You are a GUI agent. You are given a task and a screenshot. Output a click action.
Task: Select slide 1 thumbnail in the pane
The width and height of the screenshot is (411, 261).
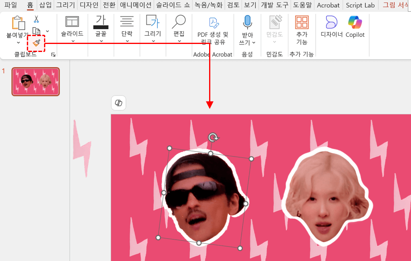pos(36,81)
